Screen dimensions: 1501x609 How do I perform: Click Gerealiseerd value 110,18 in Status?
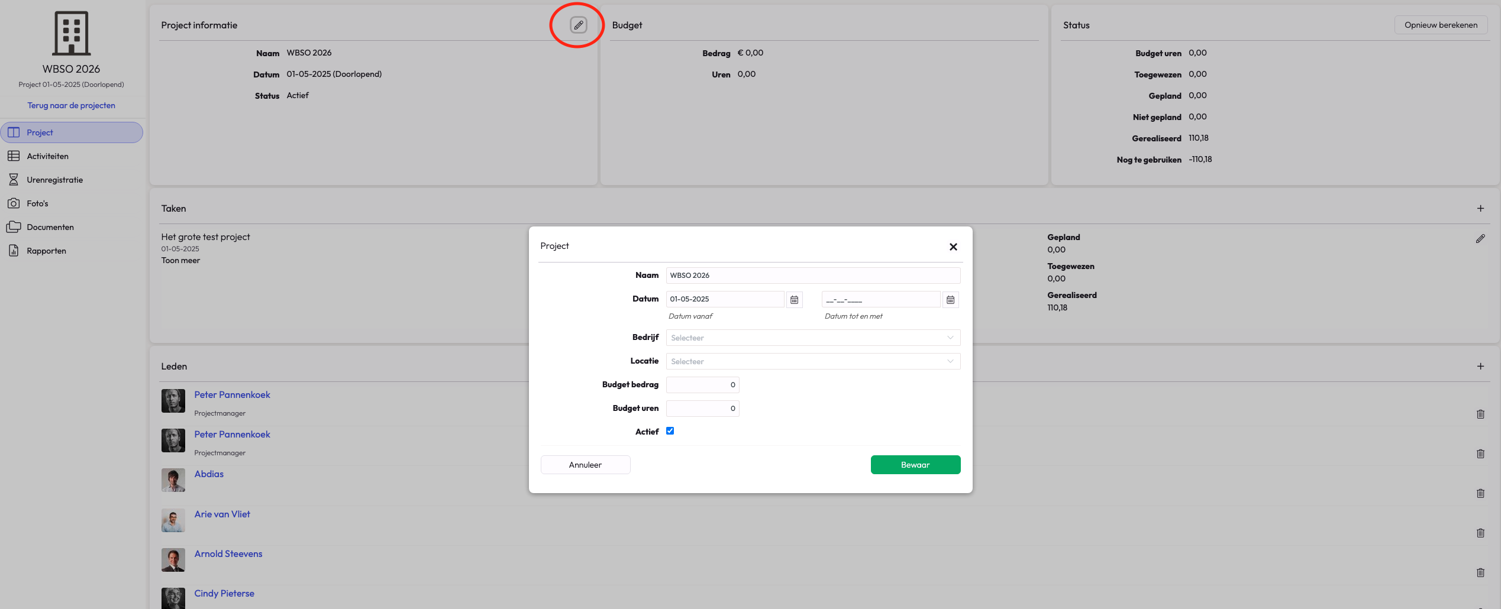[1198, 138]
